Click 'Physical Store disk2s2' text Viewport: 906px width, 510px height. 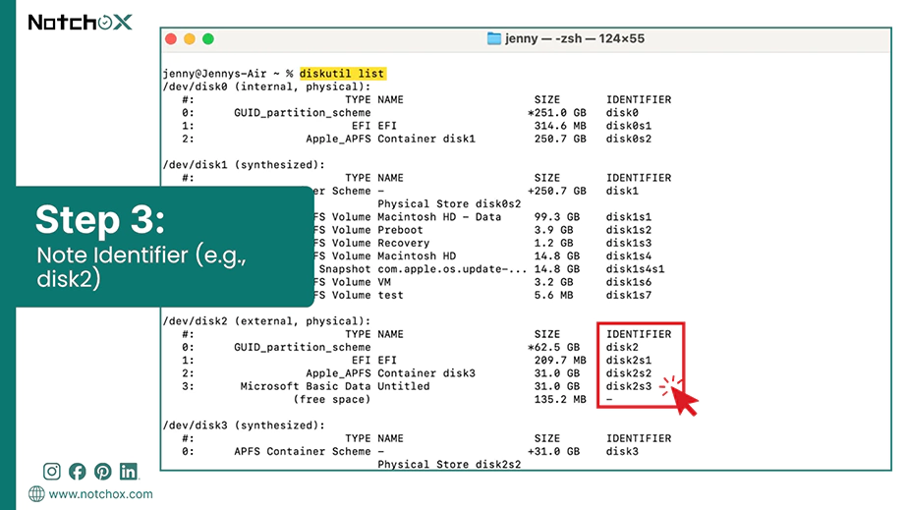pos(449,465)
